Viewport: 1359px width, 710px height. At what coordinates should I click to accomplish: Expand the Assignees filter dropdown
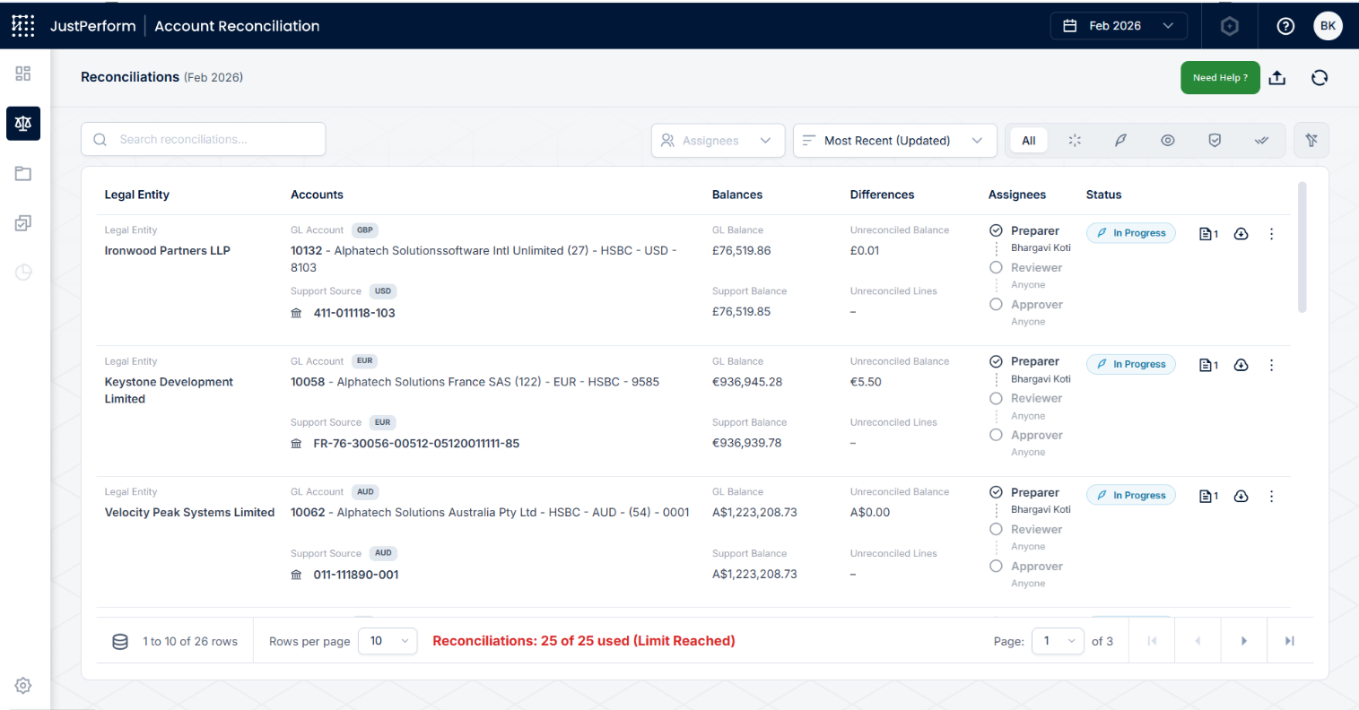[x=718, y=141]
